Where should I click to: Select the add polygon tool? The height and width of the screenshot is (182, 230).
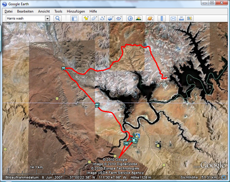click(94, 18)
